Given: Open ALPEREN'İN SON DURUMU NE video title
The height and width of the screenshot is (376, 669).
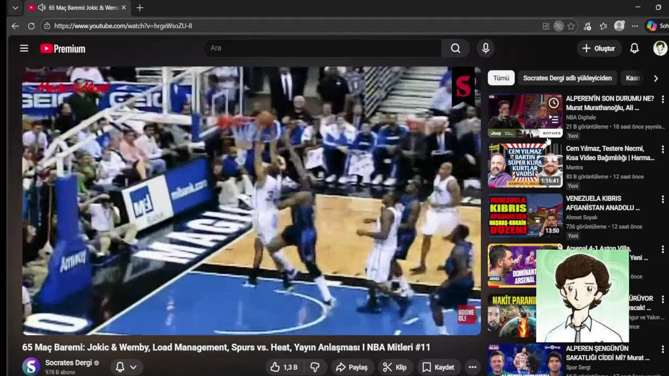Looking at the screenshot, I should 610,103.
